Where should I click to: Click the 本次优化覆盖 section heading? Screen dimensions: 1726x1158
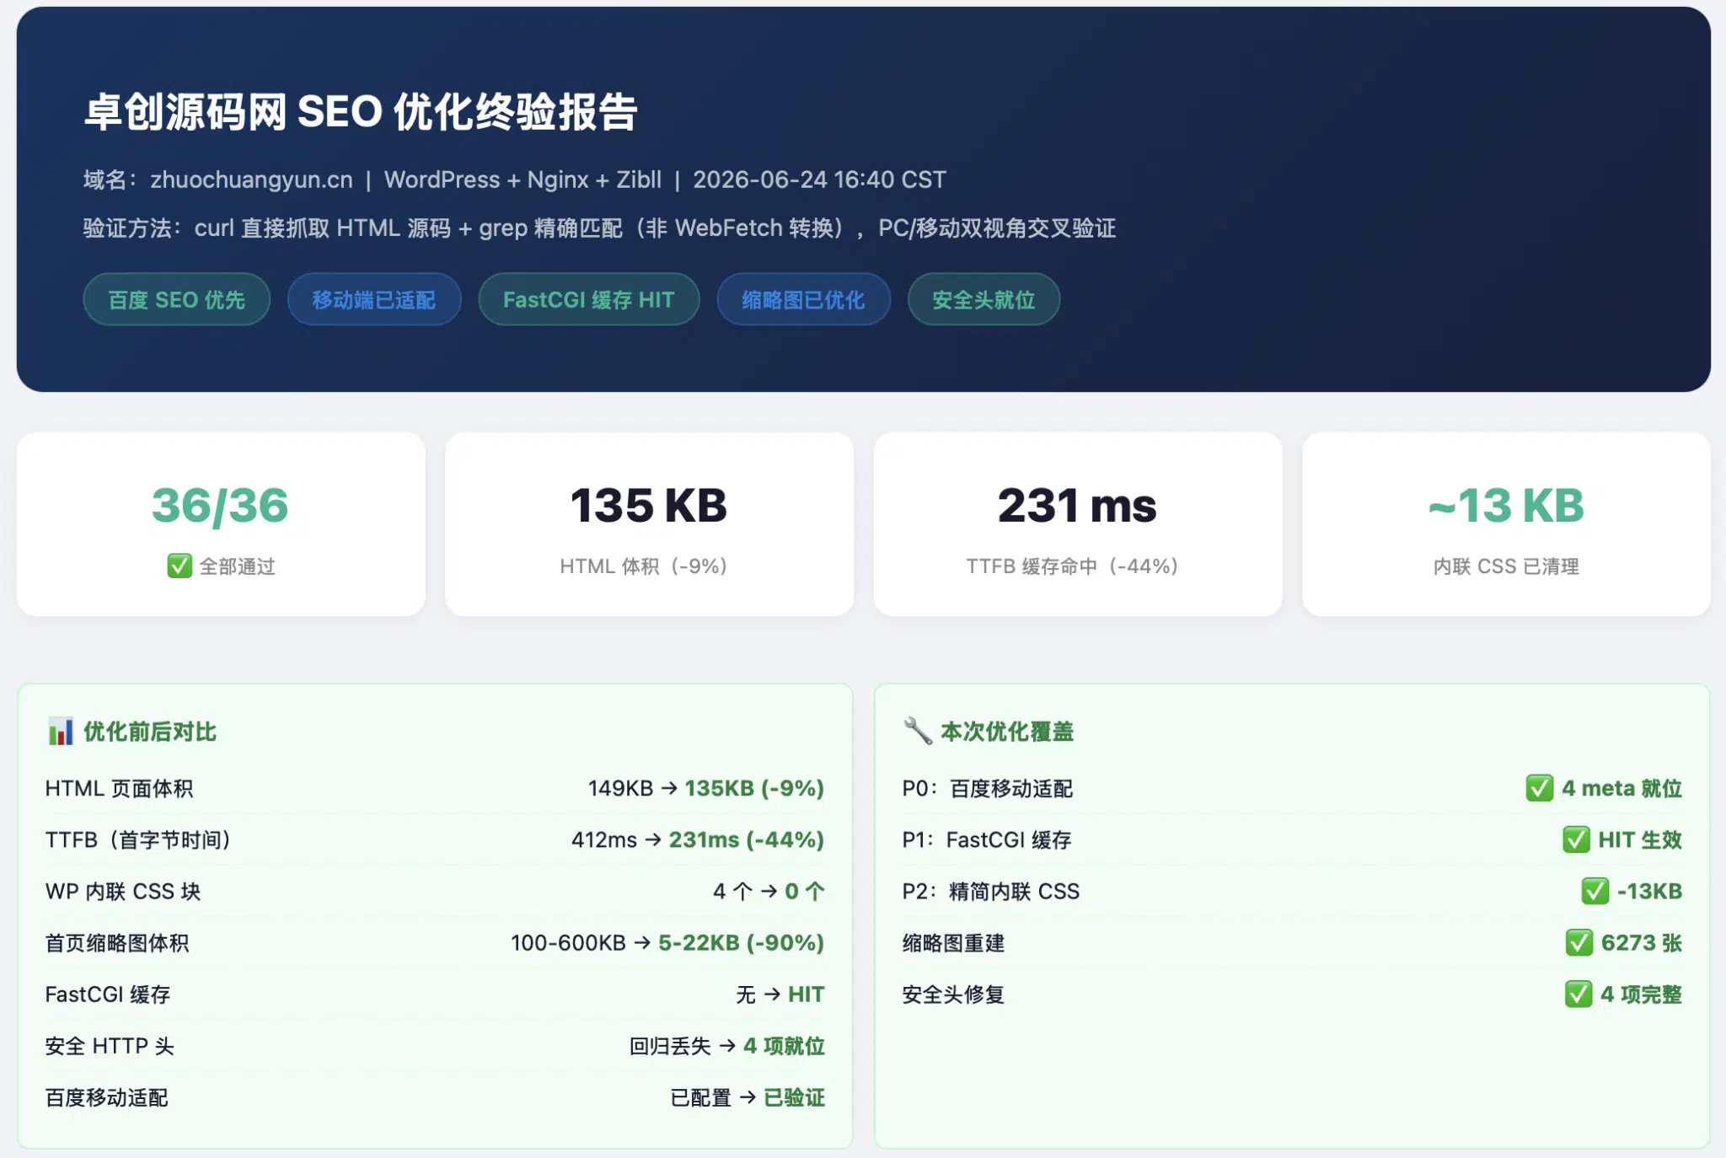point(1007,732)
